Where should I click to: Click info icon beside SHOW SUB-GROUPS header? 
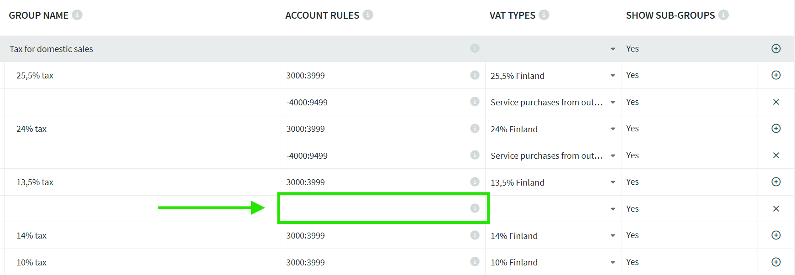(723, 15)
